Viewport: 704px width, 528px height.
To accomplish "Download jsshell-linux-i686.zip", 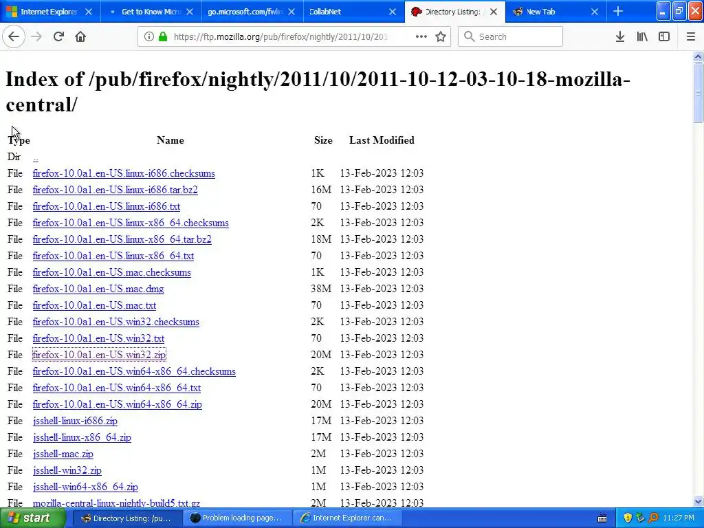I will (75, 421).
